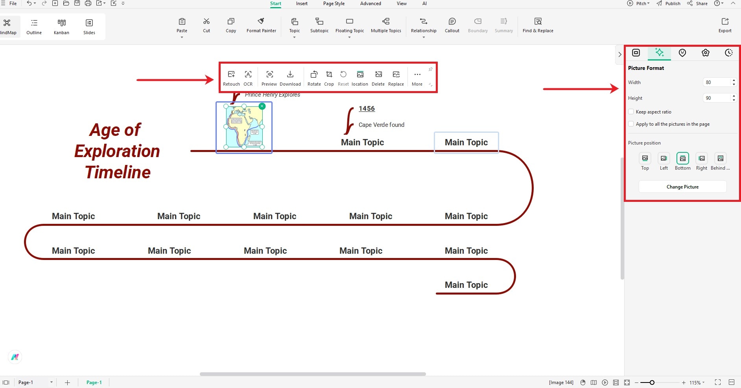This screenshot has height=388, width=741.
Task: Click the Share button
Action: click(x=697, y=3)
